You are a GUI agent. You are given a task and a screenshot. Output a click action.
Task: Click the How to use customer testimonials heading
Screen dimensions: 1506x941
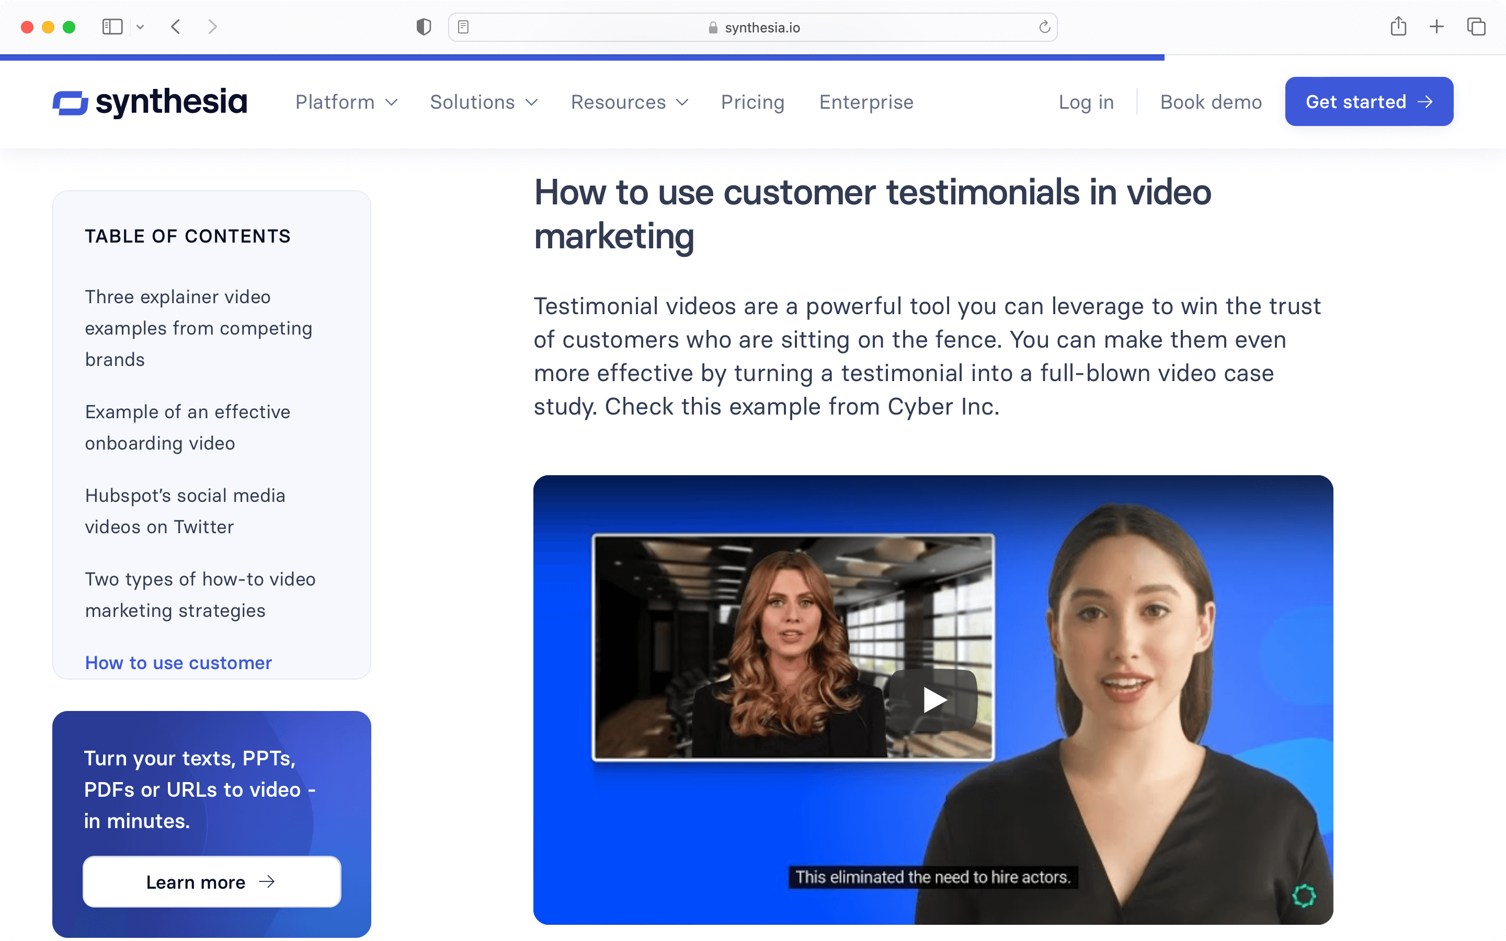point(872,214)
